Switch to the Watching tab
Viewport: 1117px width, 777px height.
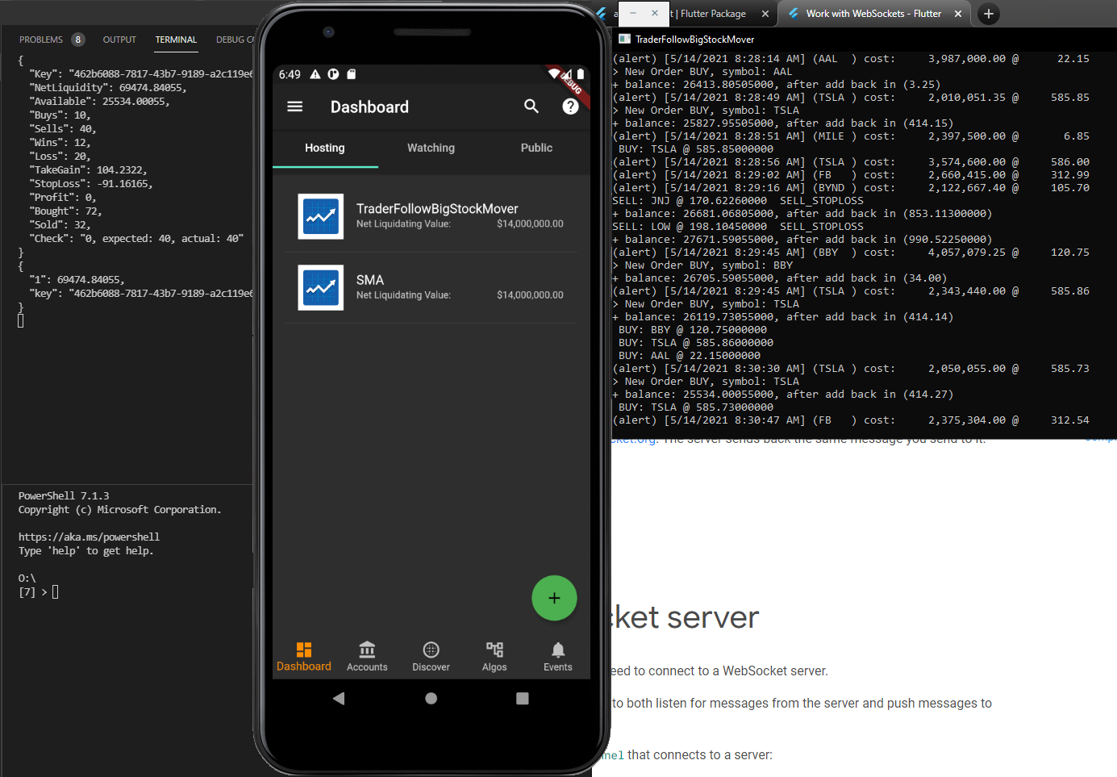point(431,148)
